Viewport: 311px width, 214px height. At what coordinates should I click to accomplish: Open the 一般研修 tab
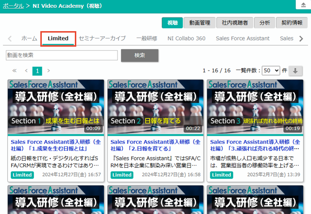(x=147, y=38)
